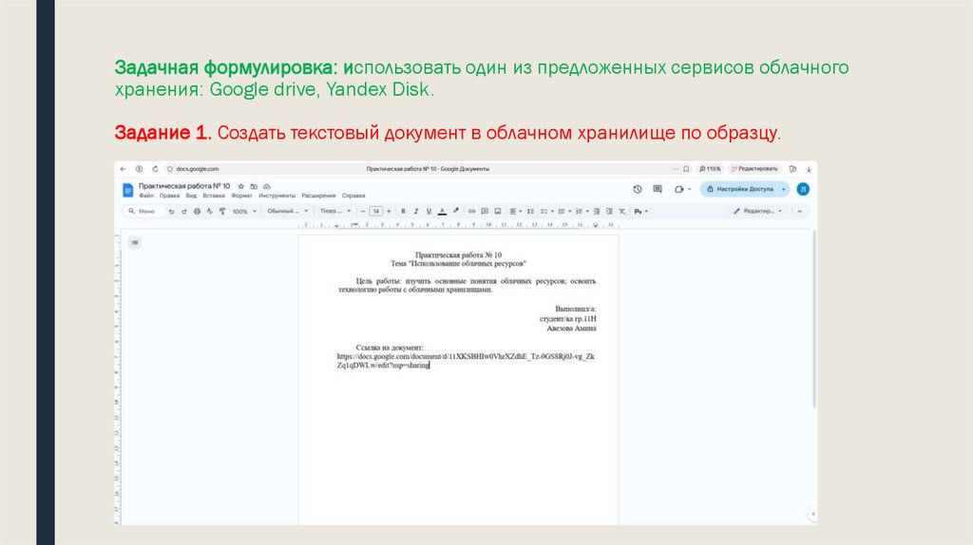Reload the docs.google.com page
Image resolution: width=973 pixels, height=545 pixels.
(x=155, y=169)
